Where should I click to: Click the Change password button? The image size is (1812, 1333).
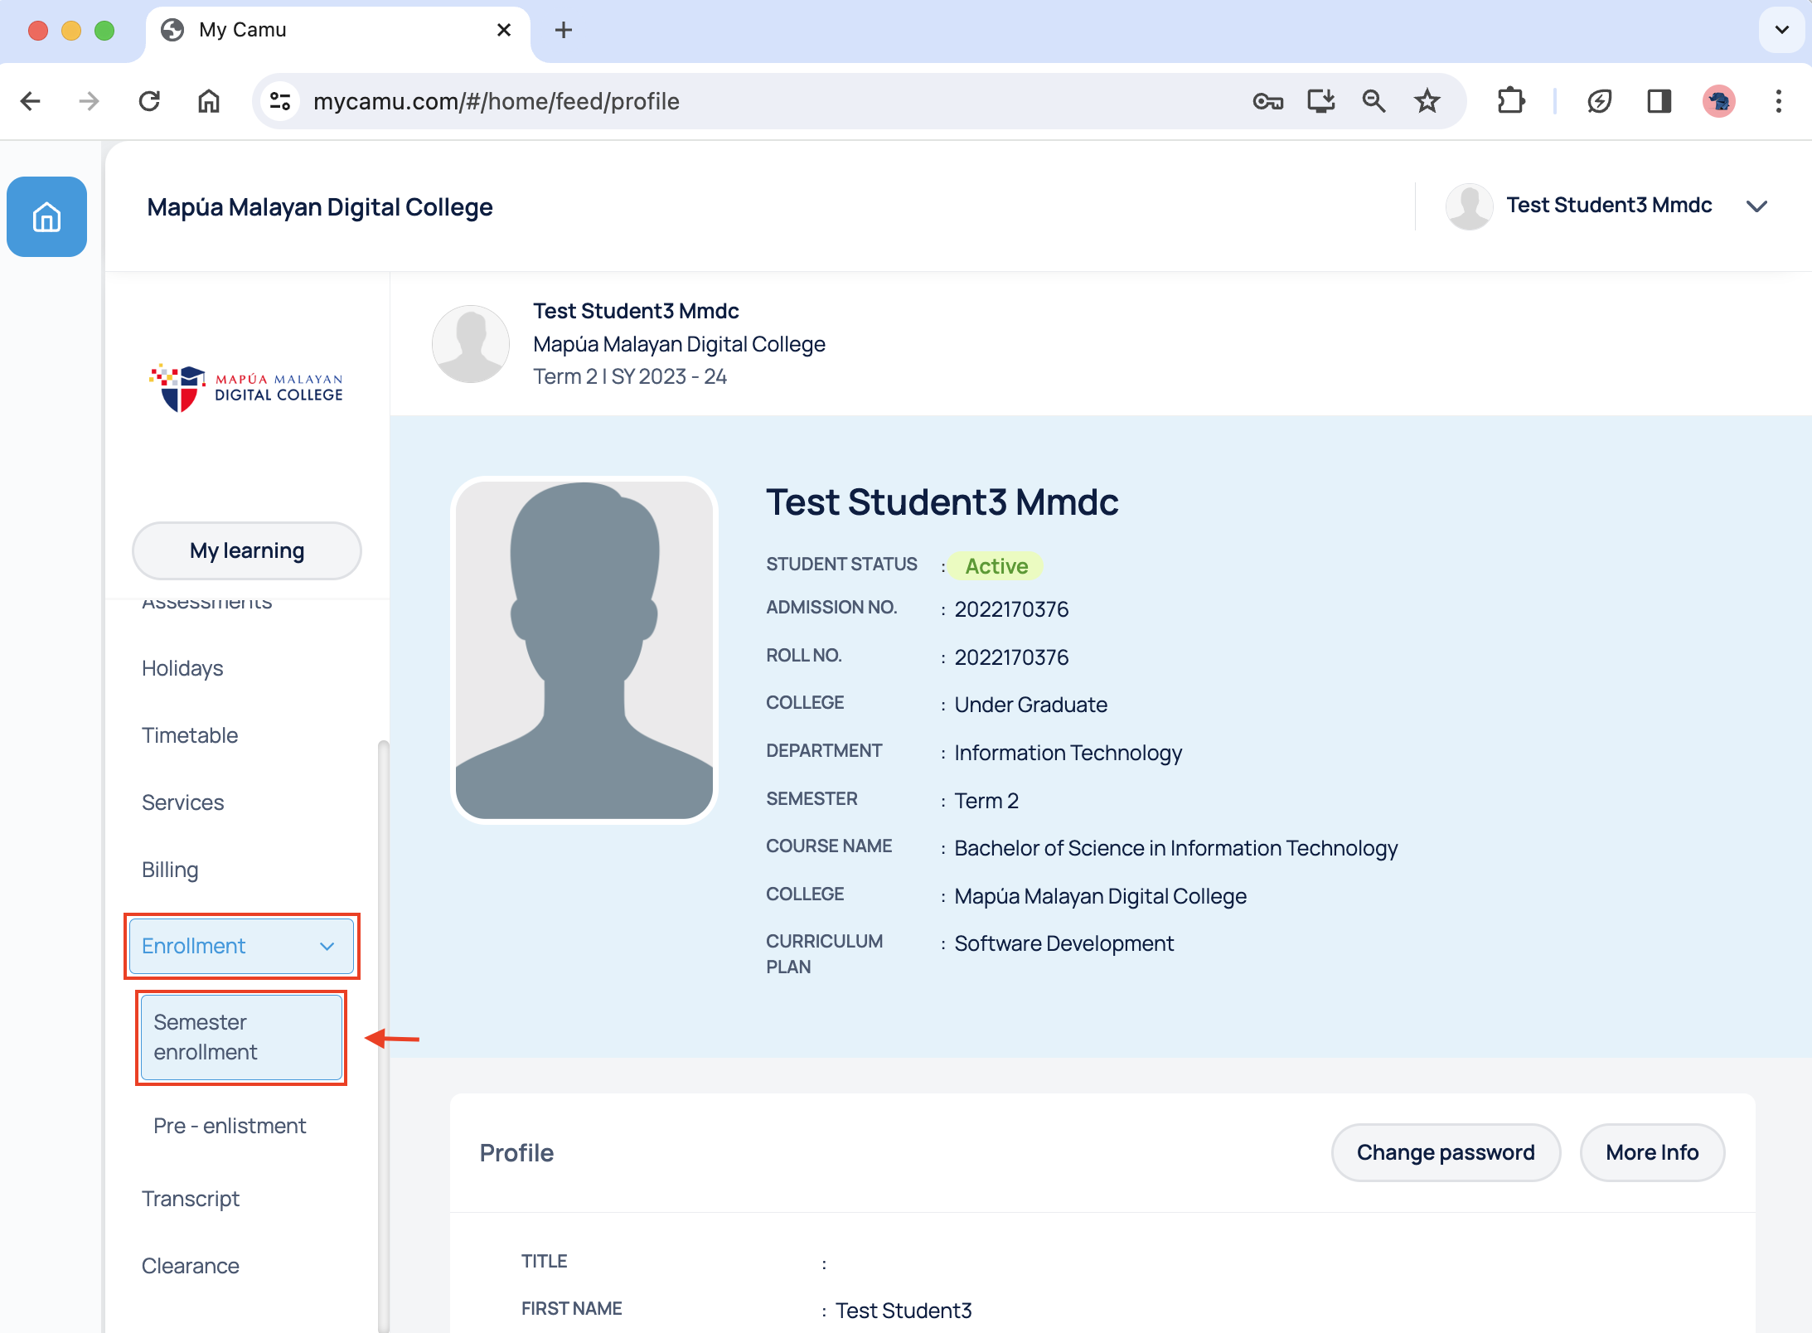[1446, 1152]
